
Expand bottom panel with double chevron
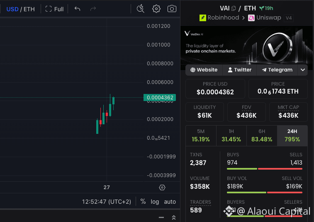click(x=174, y=217)
